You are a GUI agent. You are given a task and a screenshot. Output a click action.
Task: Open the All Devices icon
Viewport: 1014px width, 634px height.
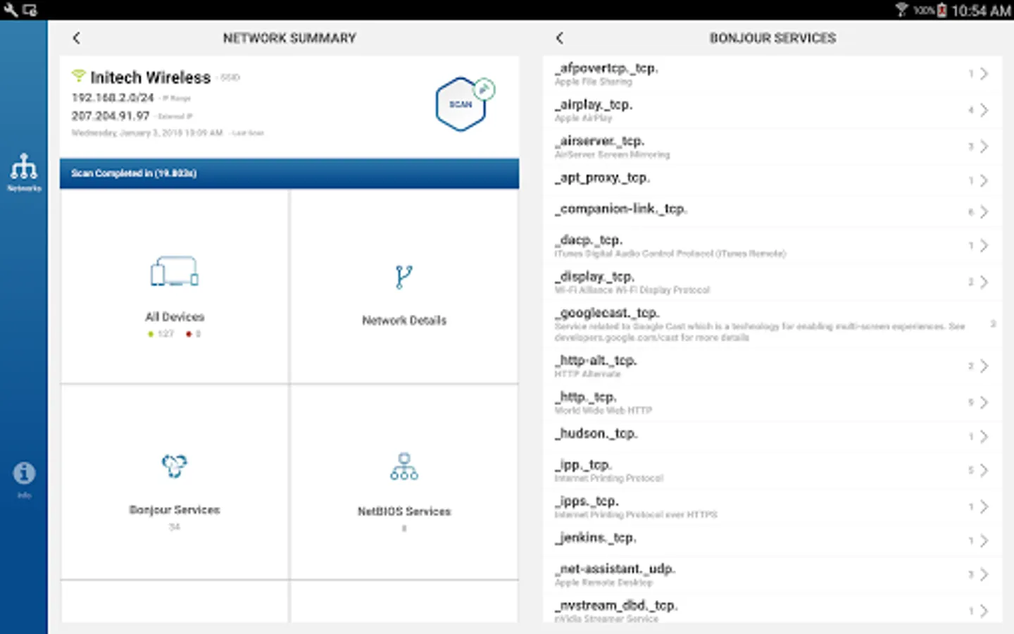pos(175,272)
